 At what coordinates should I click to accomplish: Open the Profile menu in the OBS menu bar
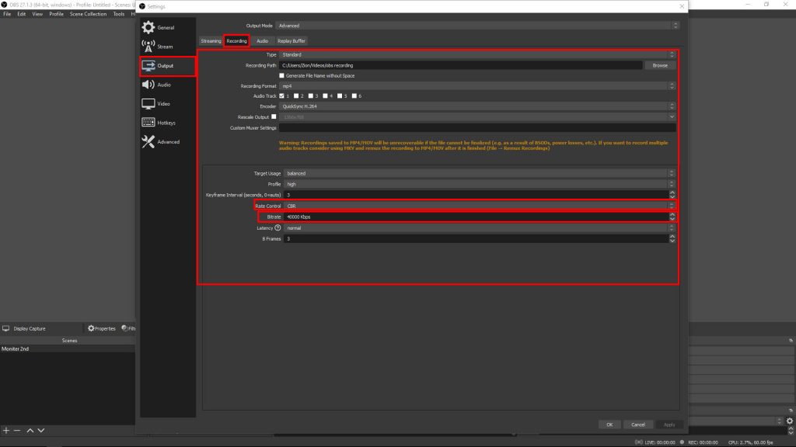pos(56,14)
